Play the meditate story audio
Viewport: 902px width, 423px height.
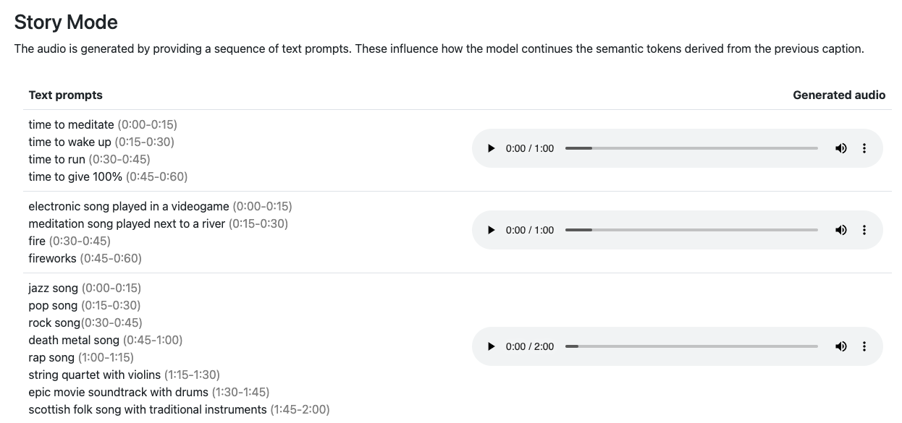pos(492,148)
